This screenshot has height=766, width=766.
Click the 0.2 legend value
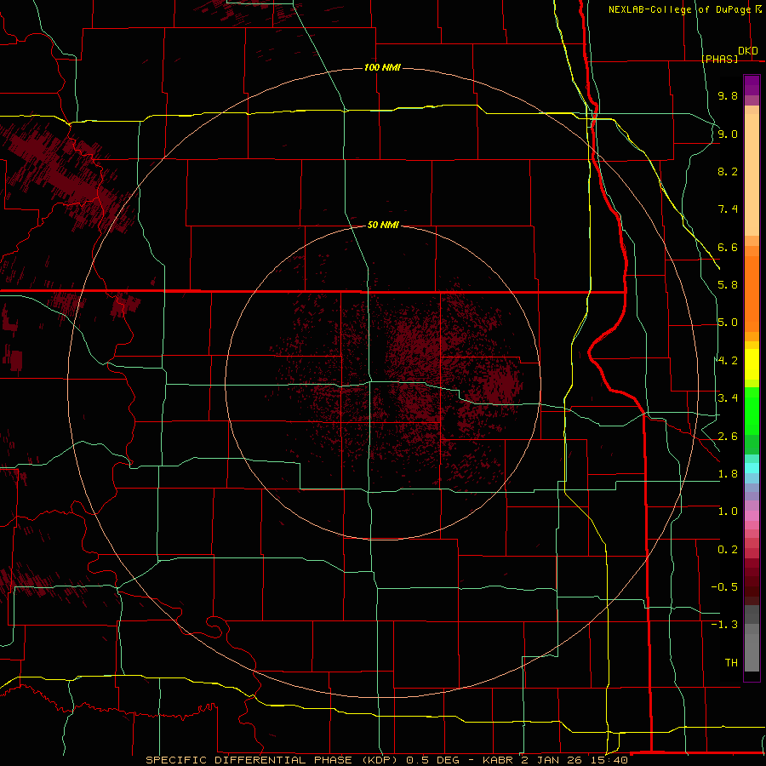click(x=728, y=550)
